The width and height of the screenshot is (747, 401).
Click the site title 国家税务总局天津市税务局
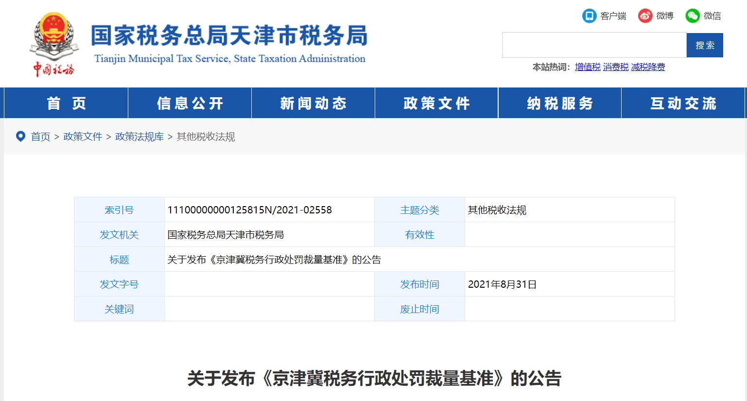(x=229, y=35)
